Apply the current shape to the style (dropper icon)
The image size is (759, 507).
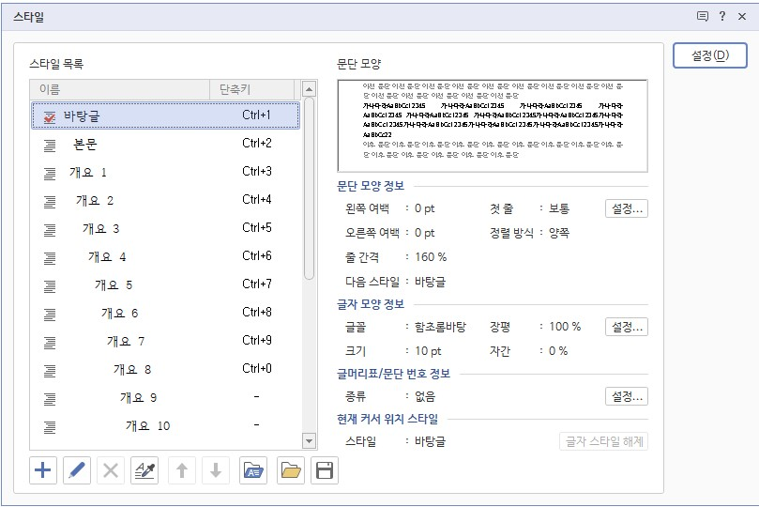tap(144, 470)
